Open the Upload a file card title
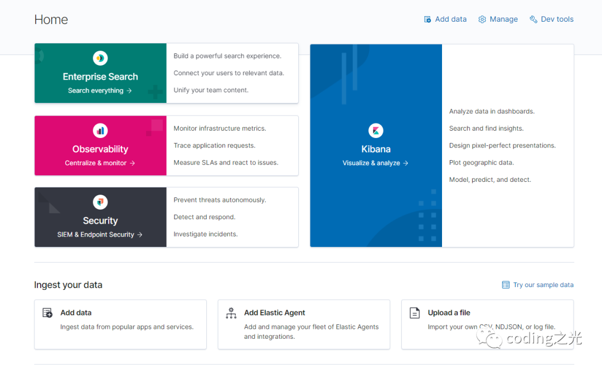602x366 pixels. click(x=449, y=313)
